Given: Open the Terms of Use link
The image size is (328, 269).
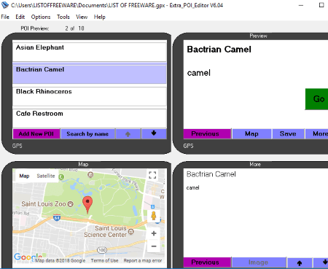Looking at the screenshot, I should [104, 260].
